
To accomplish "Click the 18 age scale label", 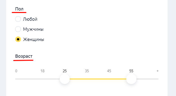I will 42,71.
